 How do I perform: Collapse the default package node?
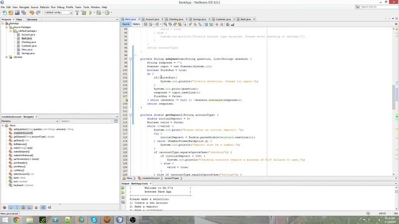[x=11, y=31]
